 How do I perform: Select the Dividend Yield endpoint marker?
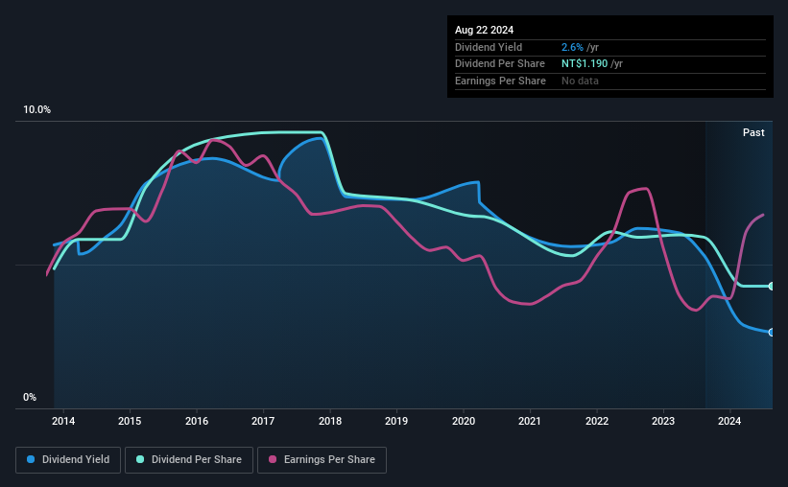(x=771, y=333)
